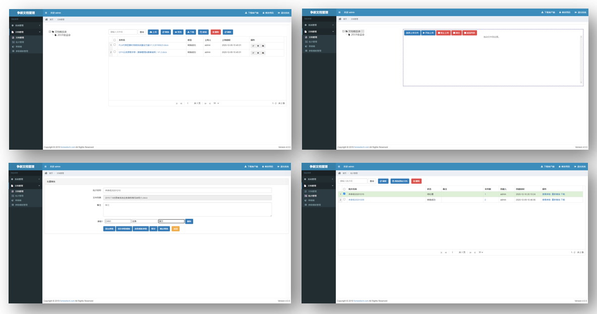
Task: Click the 开始上传 play button in upload panel
Action: pos(428,33)
